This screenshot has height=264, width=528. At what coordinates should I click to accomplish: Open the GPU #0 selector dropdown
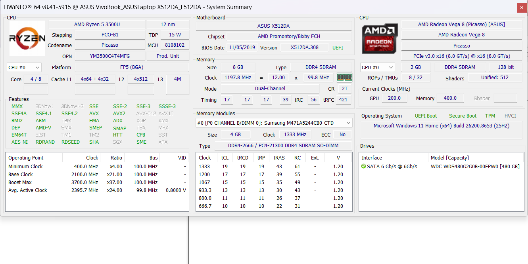(378, 68)
